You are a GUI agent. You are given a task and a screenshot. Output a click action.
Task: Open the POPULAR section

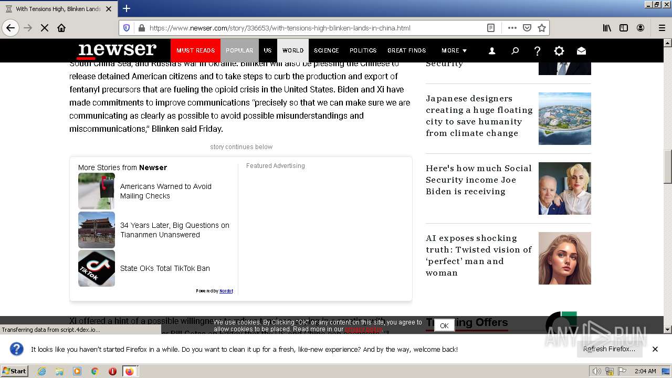coord(239,50)
